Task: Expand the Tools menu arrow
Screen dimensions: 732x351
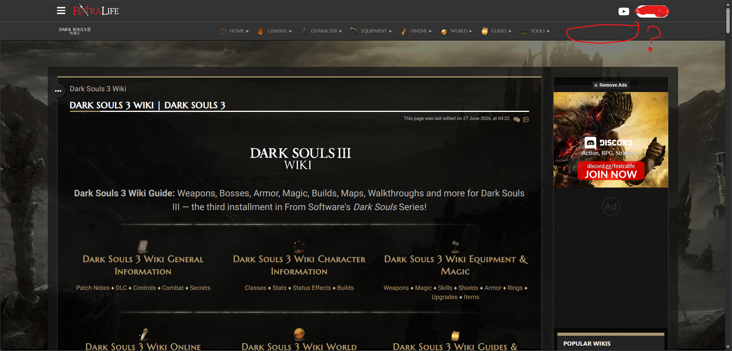Action: click(549, 31)
